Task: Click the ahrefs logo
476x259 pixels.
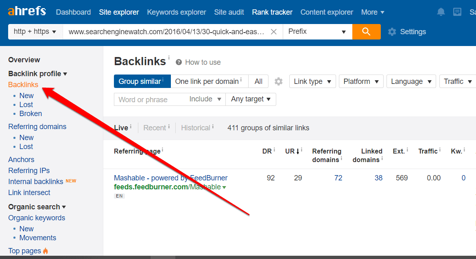Action: pyautogui.click(x=27, y=11)
